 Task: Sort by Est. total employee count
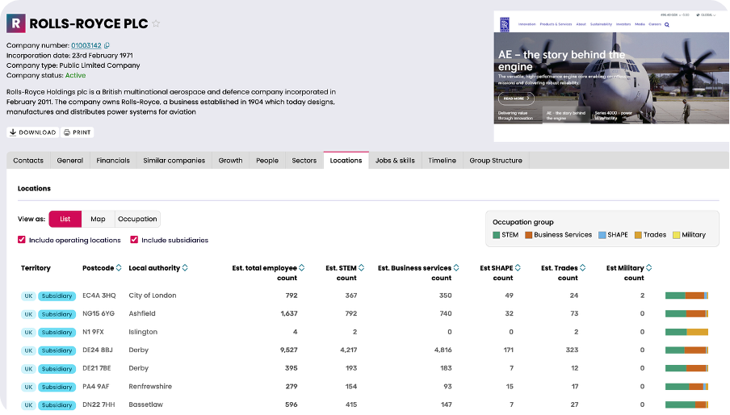303,268
